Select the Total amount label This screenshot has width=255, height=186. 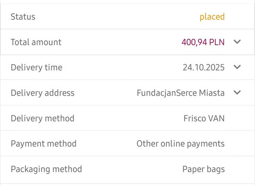[36, 42]
